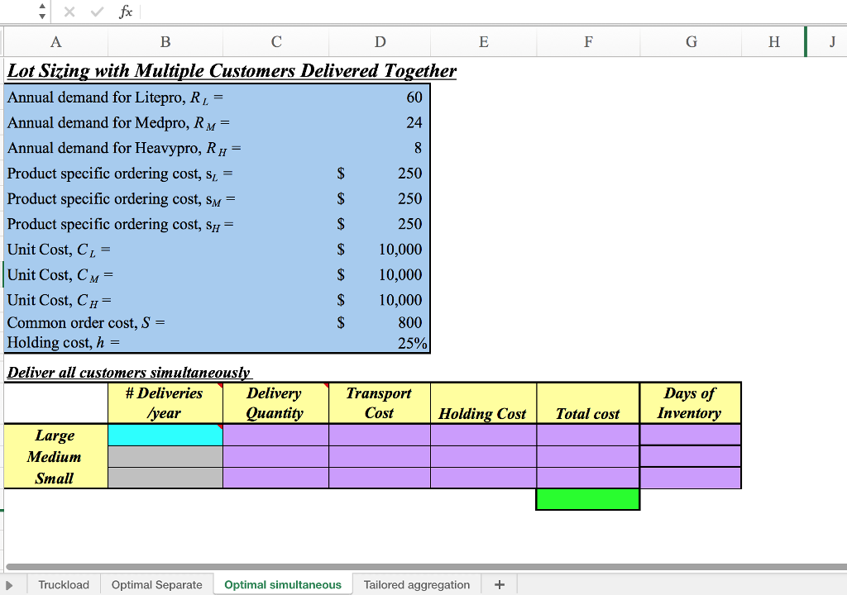The image size is (847, 595).
Task: Select 'Deliver all customers simultaneously' heading
Action: click(x=128, y=373)
